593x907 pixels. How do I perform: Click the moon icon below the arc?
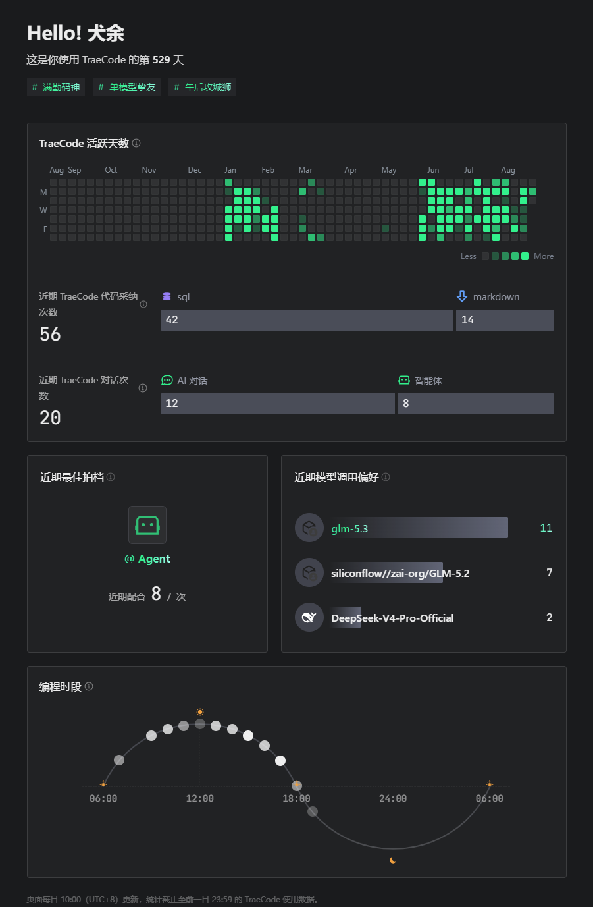click(393, 860)
